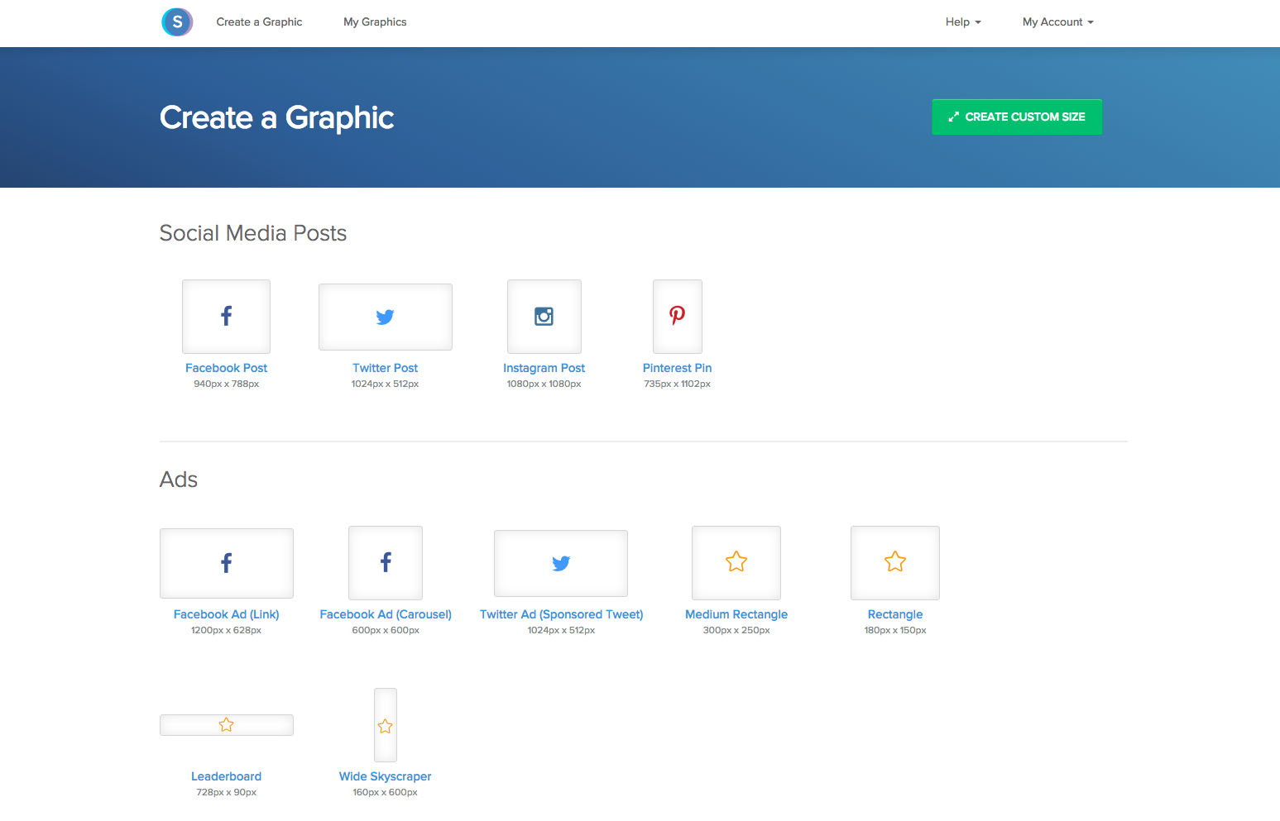Open the Facebook Ad (Carousel) text link
The width and height of the screenshot is (1280, 821).
pos(386,614)
